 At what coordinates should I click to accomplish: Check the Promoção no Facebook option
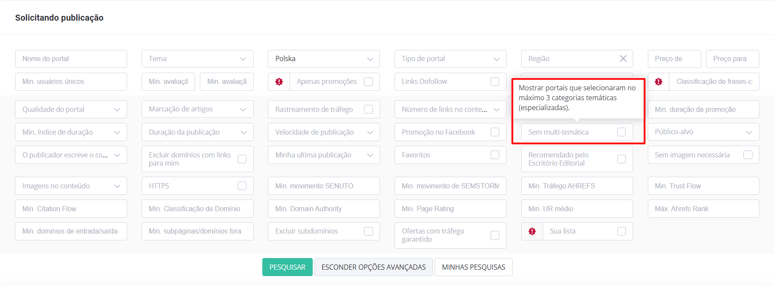(x=495, y=132)
